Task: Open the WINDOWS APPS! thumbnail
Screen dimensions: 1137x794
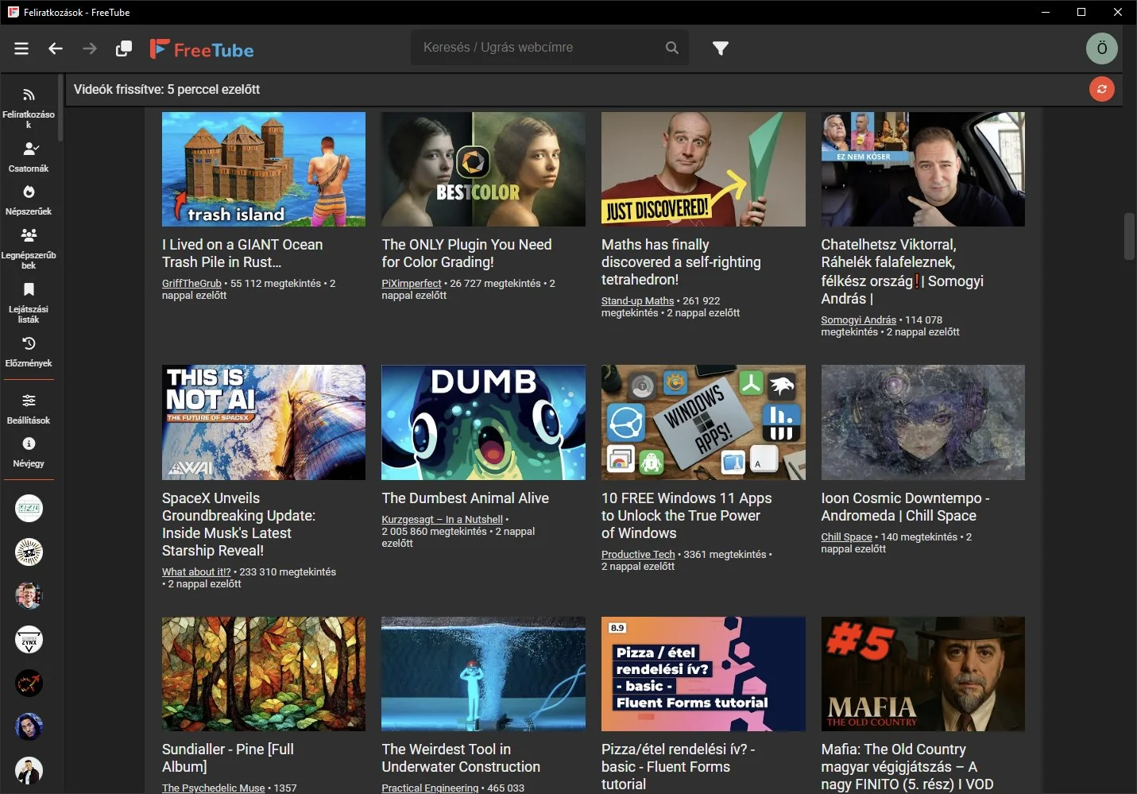Action: 703,422
